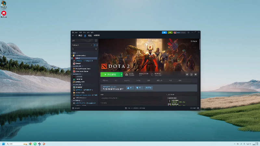The width and height of the screenshot is (260, 146).
Task: Open orange app icon at taskbar end
Action: click(44, 144)
